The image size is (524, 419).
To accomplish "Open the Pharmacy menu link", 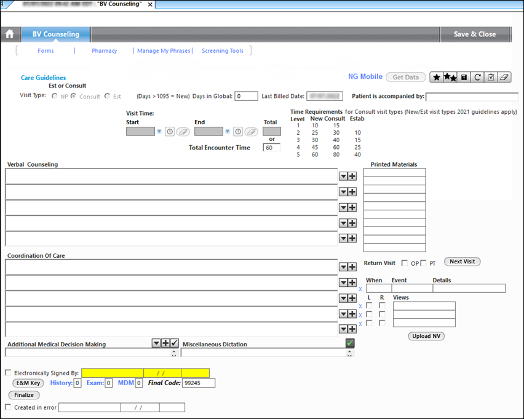I will click(x=105, y=51).
